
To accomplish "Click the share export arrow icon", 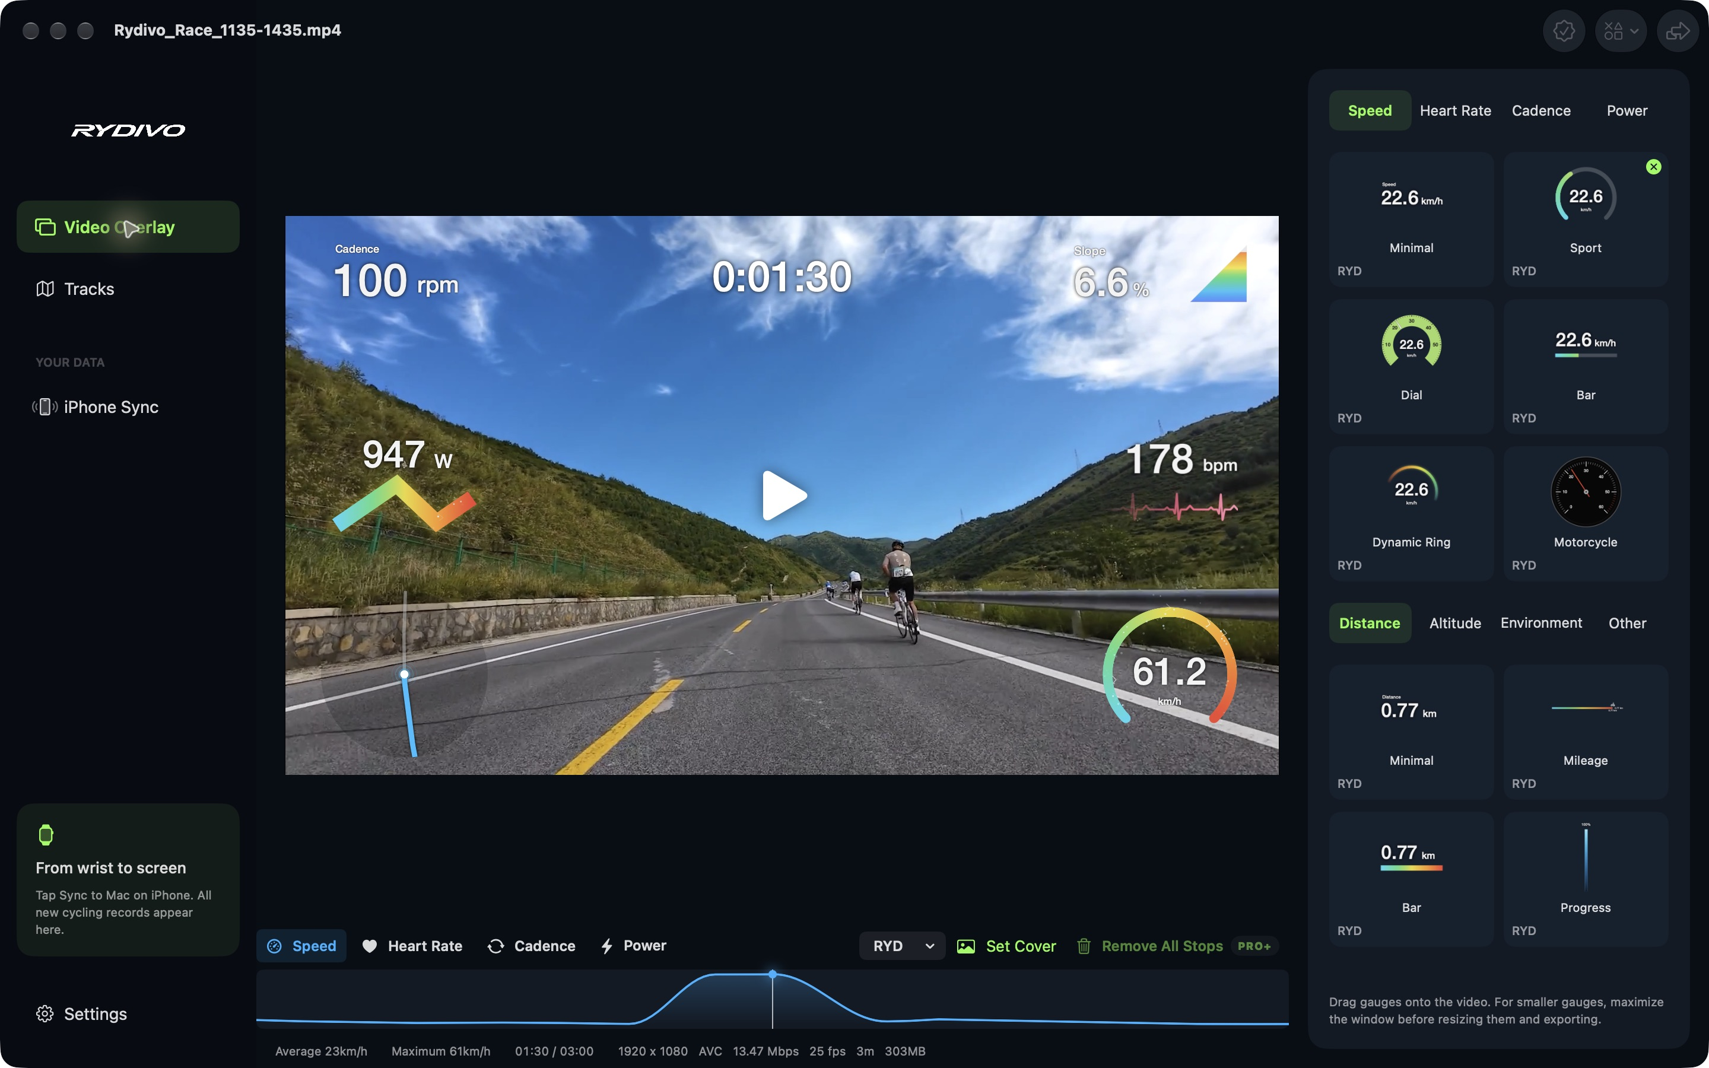I will 1677,31.
